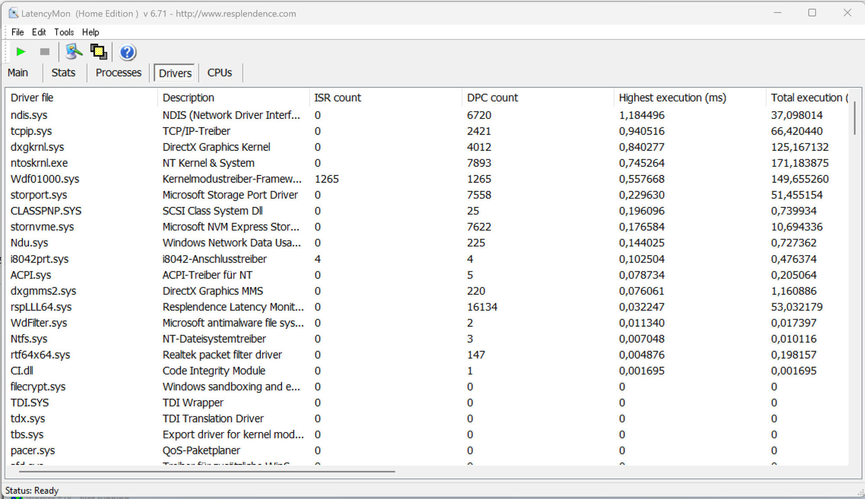Open the Processes tab
Image resolution: width=865 pixels, height=499 pixels.
[118, 73]
